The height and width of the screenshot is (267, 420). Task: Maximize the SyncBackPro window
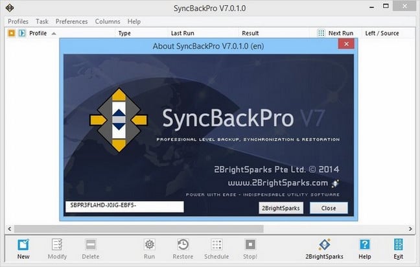[x=386, y=6]
